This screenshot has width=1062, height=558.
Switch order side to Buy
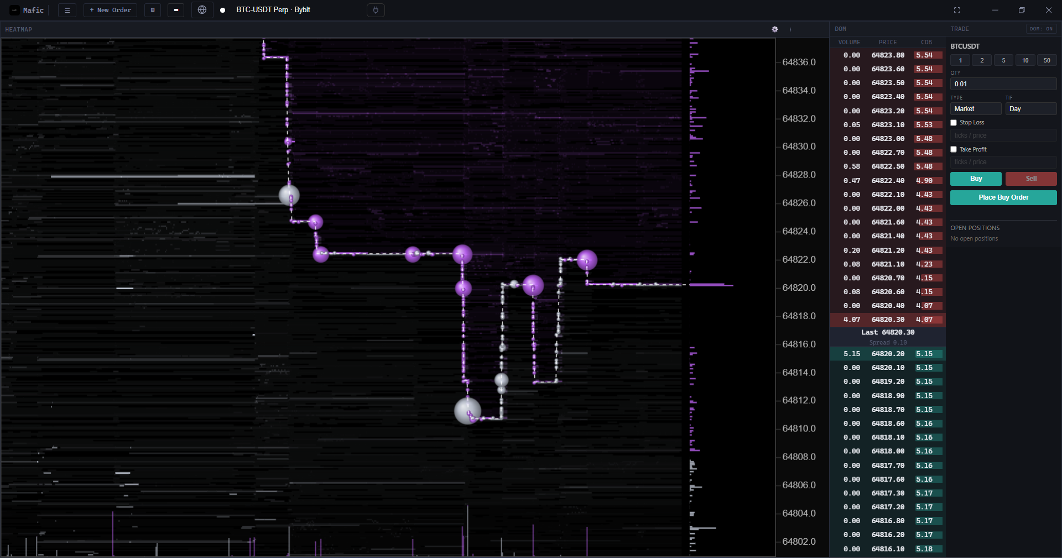tap(976, 179)
